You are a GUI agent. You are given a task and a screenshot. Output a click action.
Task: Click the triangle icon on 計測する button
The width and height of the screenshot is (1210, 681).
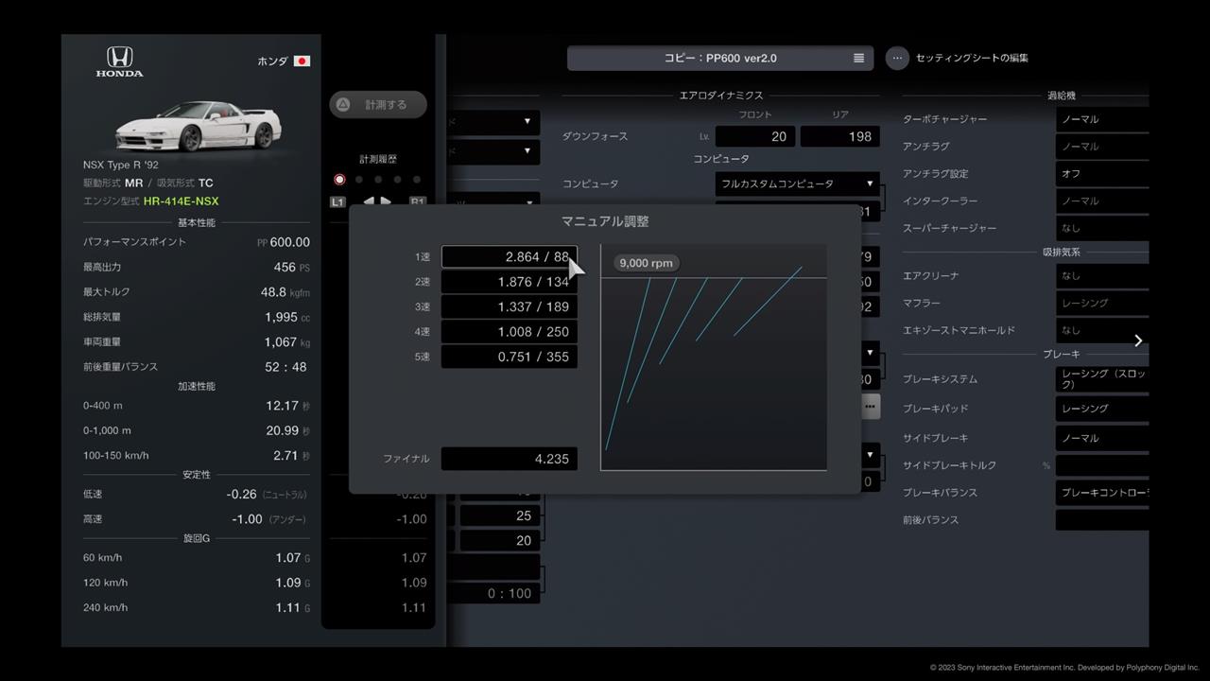pos(343,104)
